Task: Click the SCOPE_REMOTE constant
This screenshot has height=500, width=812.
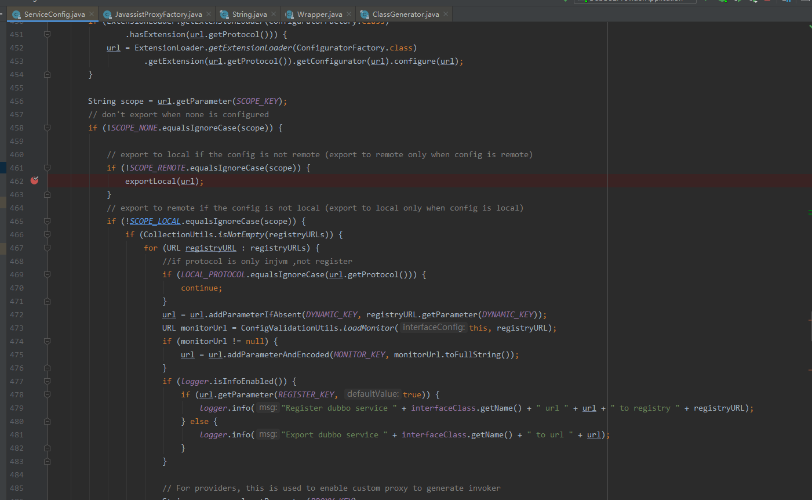Action: 158,168
